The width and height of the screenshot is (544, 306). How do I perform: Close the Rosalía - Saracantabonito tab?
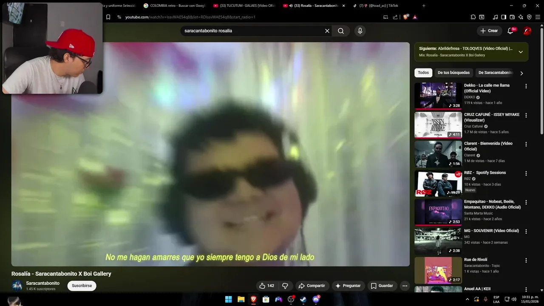(x=343, y=6)
